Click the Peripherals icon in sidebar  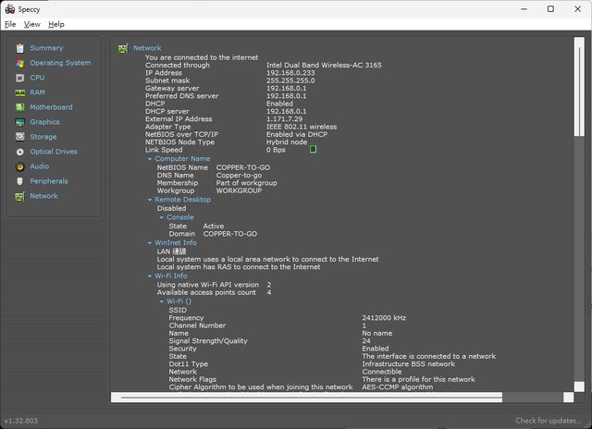[19, 181]
